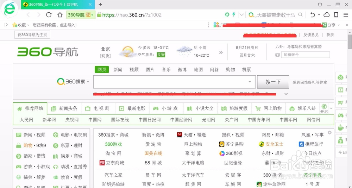
Task: Click the 反馈意见 link
Action: click(311, 35)
